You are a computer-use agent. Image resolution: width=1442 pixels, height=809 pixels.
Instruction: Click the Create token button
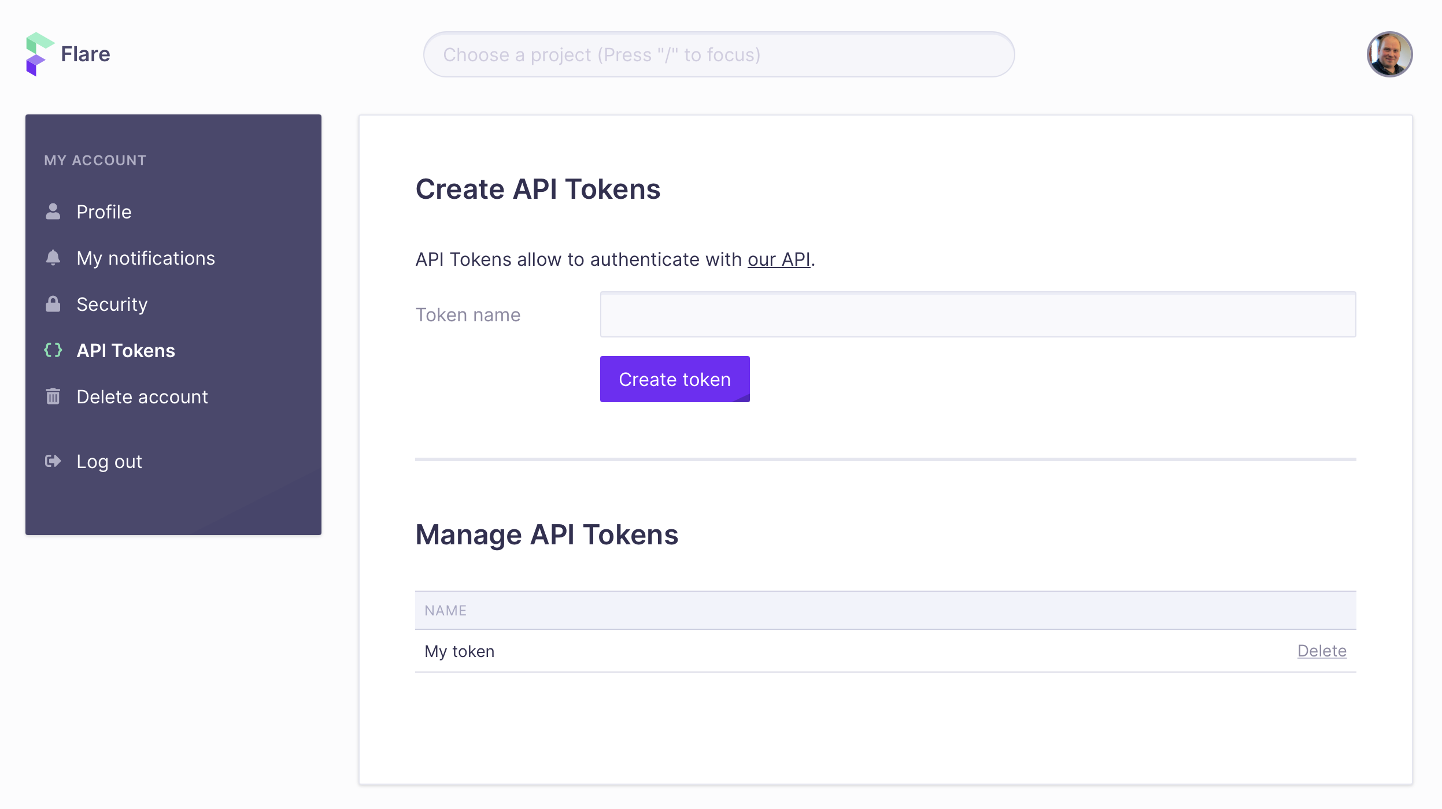pos(675,379)
